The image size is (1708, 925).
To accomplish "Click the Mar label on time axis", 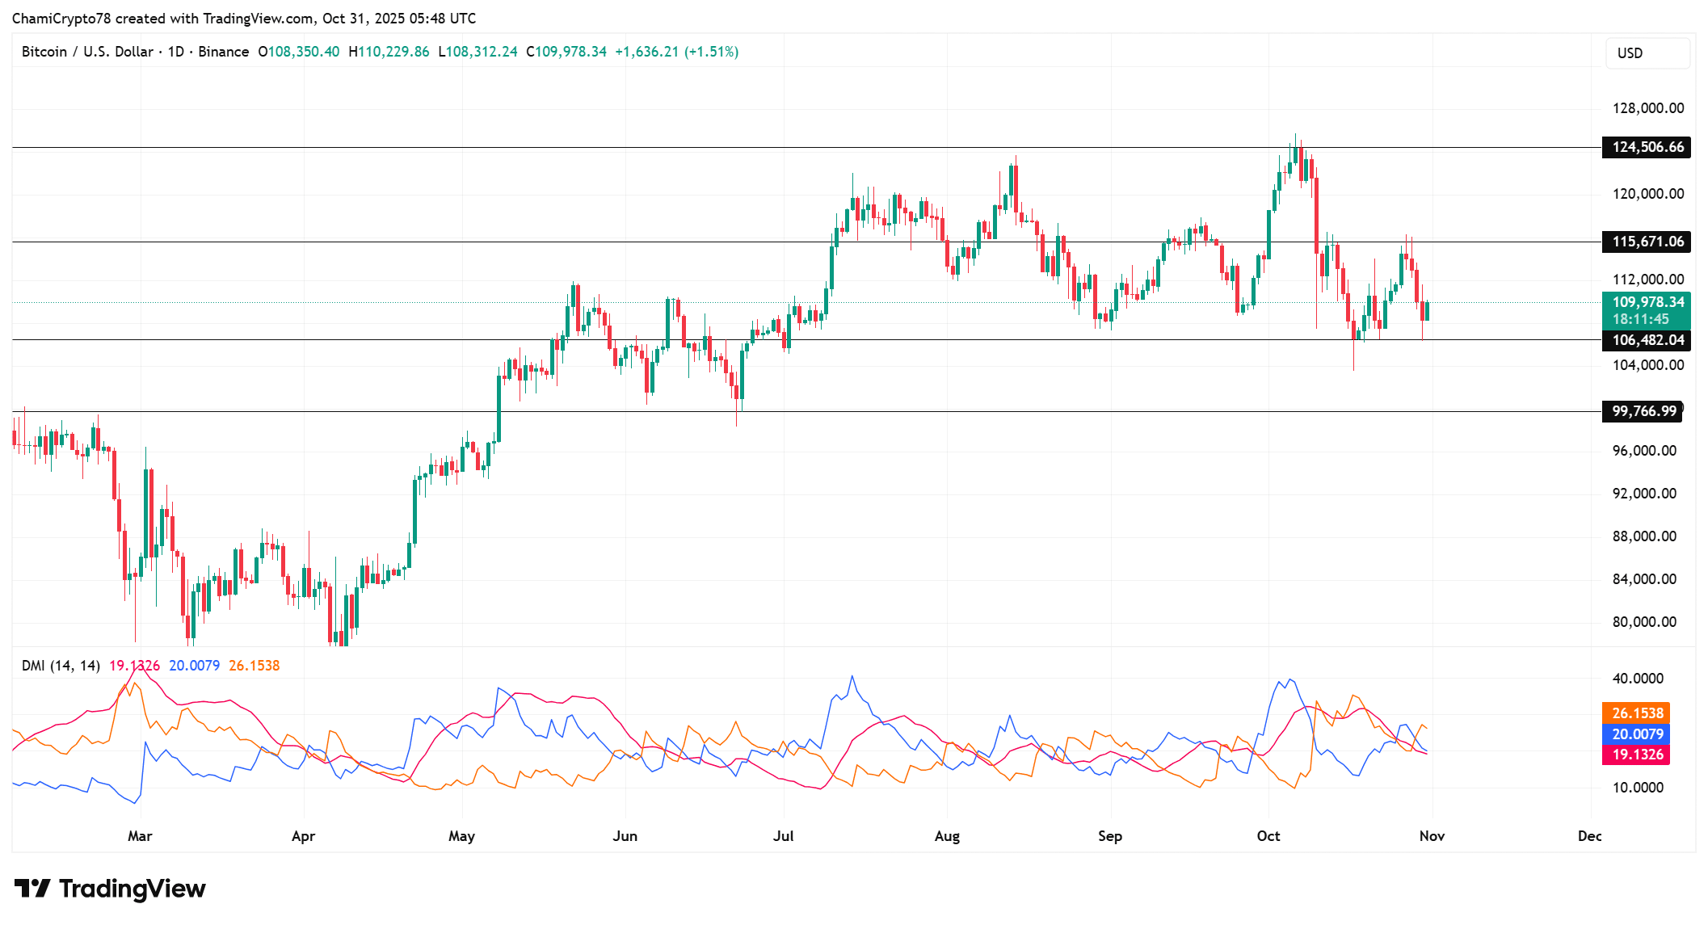I will (140, 836).
